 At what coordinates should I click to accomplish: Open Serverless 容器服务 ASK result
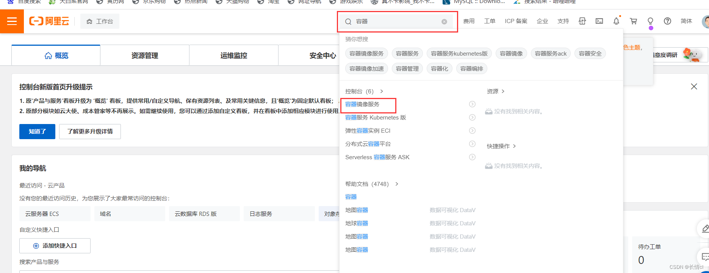point(377,157)
